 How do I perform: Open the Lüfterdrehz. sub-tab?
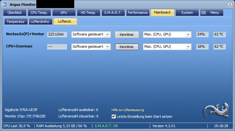click(41, 22)
